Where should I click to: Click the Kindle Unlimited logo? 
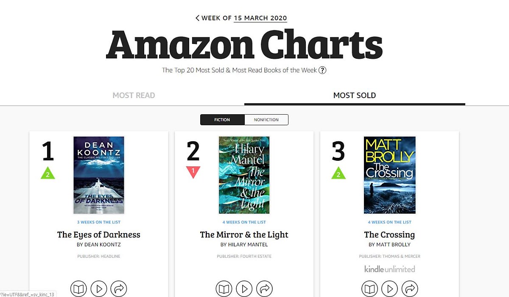pos(389,269)
